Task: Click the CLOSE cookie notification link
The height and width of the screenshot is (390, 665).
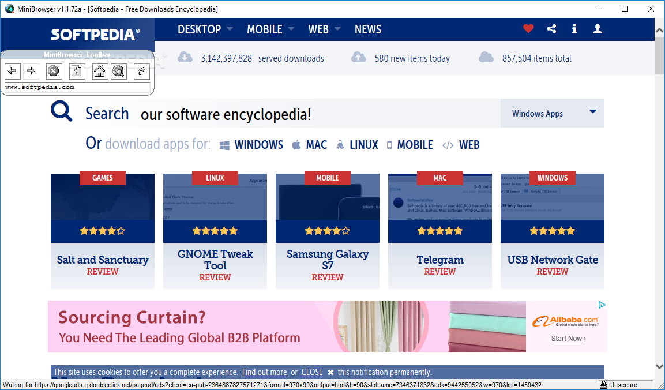Action: [312, 372]
